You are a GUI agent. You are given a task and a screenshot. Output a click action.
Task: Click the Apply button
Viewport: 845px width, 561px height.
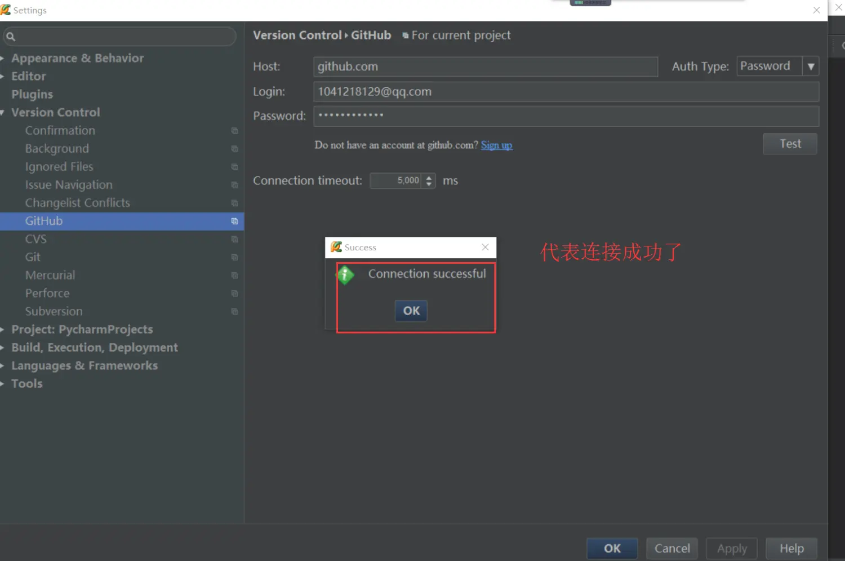[732, 548]
